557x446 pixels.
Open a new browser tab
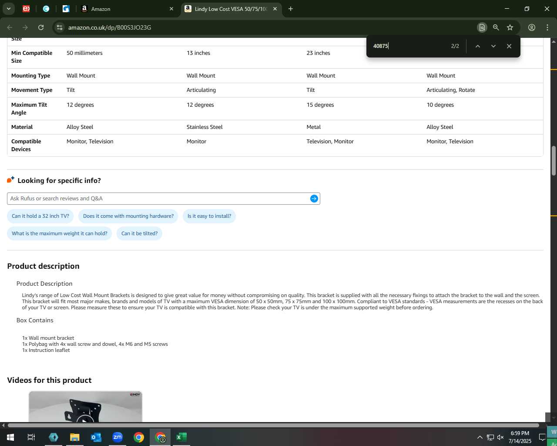click(291, 9)
